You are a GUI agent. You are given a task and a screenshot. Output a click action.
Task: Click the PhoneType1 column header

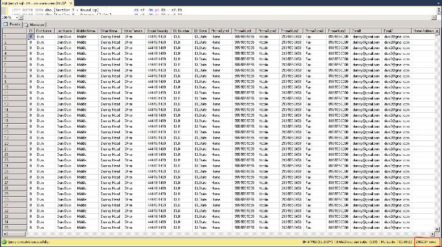pyautogui.click(x=221, y=31)
